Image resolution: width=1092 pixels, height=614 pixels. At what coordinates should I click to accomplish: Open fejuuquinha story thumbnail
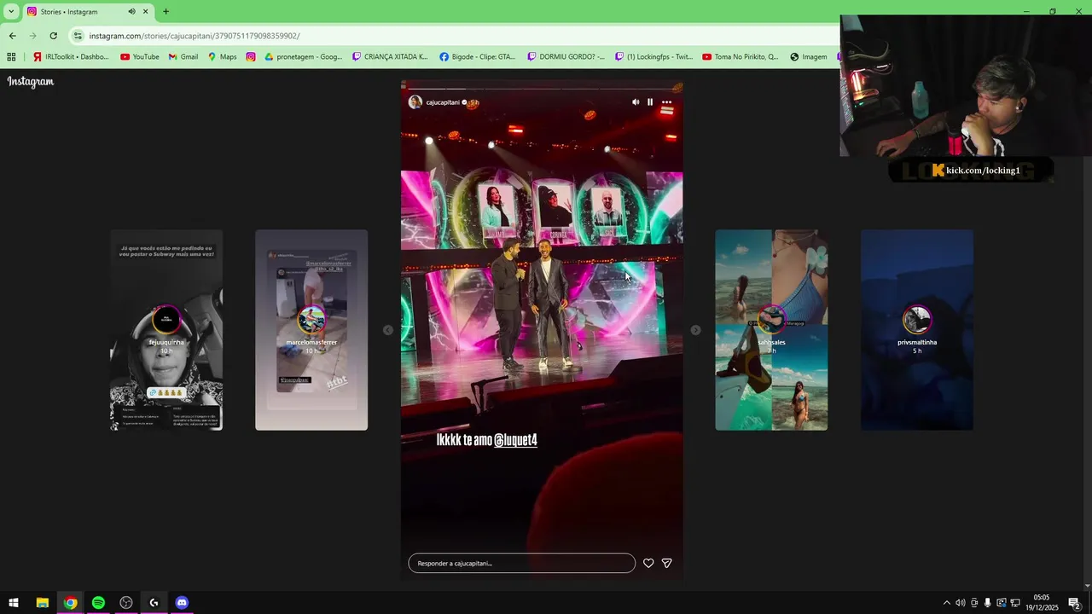[166, 330]
